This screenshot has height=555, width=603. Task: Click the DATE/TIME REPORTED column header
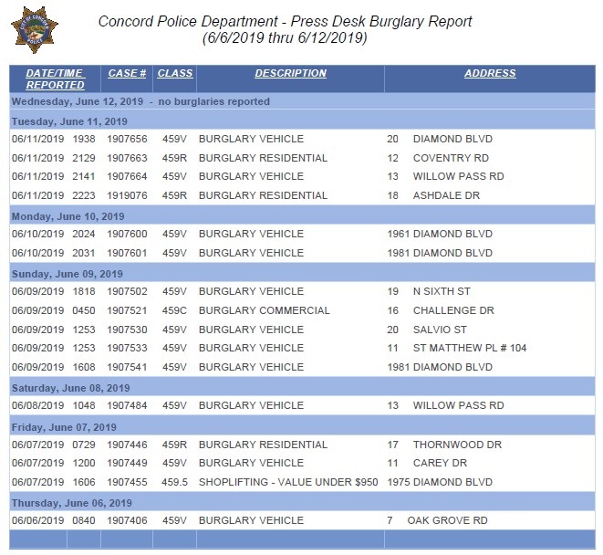coord(55,79)
